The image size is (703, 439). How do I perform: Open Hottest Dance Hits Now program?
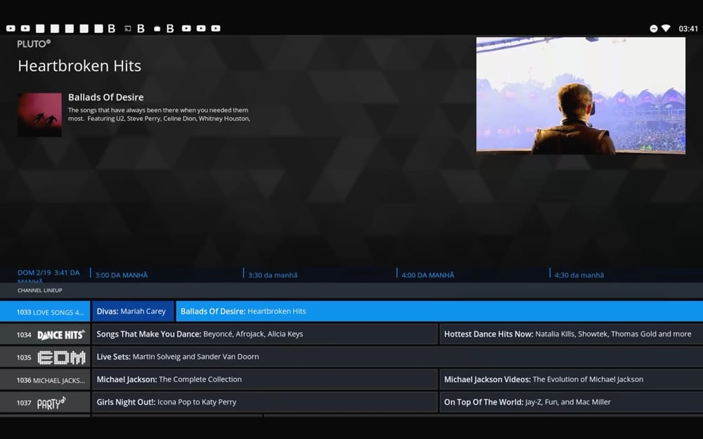click(571, 334)
